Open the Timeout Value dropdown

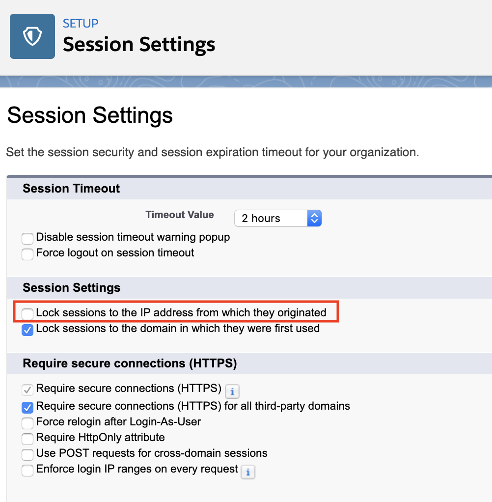click(278, 218)
